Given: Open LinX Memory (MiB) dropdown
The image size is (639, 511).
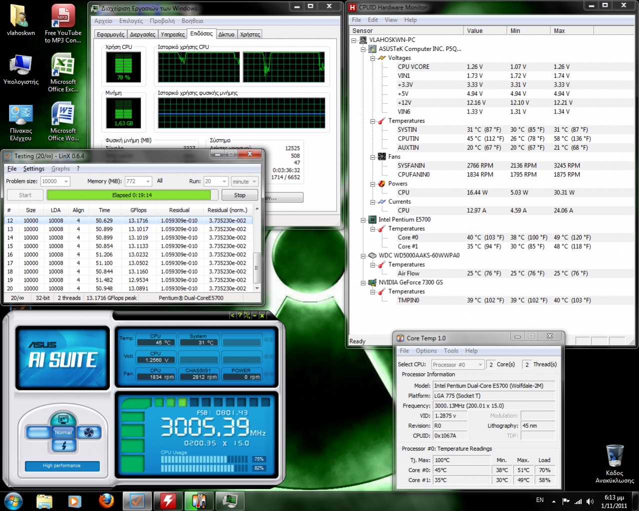Looking at the screenshot, I should pyautogui.click(x=138, y=181).
